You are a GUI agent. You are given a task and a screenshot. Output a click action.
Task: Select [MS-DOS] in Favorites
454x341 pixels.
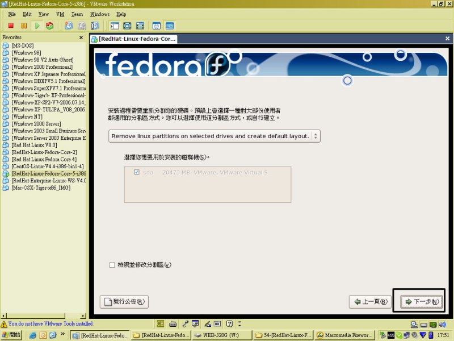coord(22,45)
